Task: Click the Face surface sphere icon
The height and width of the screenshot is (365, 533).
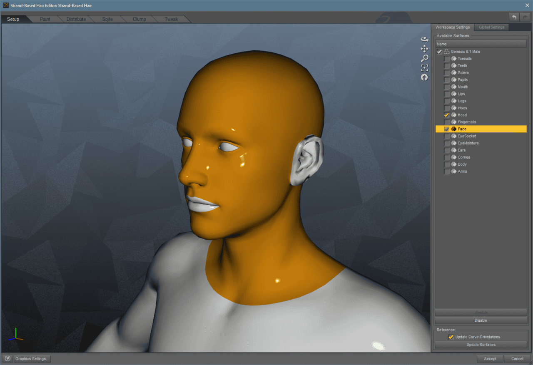Action: (x=454, y=129)
